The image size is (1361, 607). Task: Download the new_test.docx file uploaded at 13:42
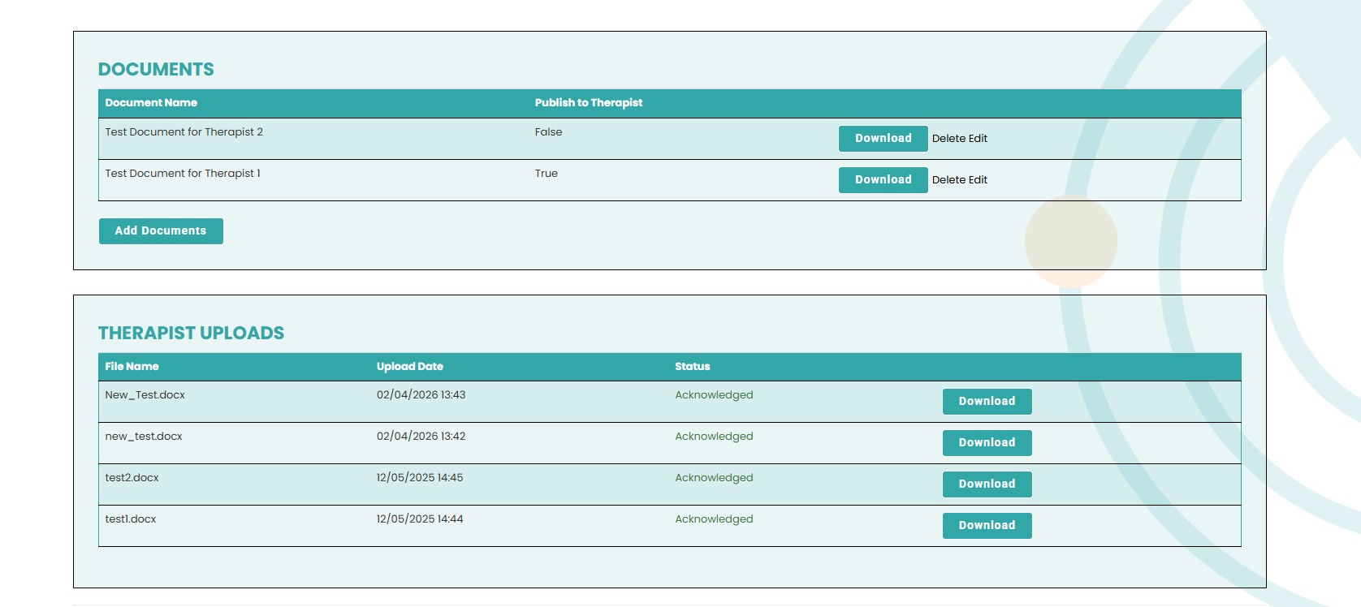click(x=987, y=443)
